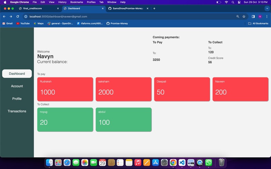
Task: Click the abdul 100 collect card
Action: pyautogui.click(x=124, y=119)
